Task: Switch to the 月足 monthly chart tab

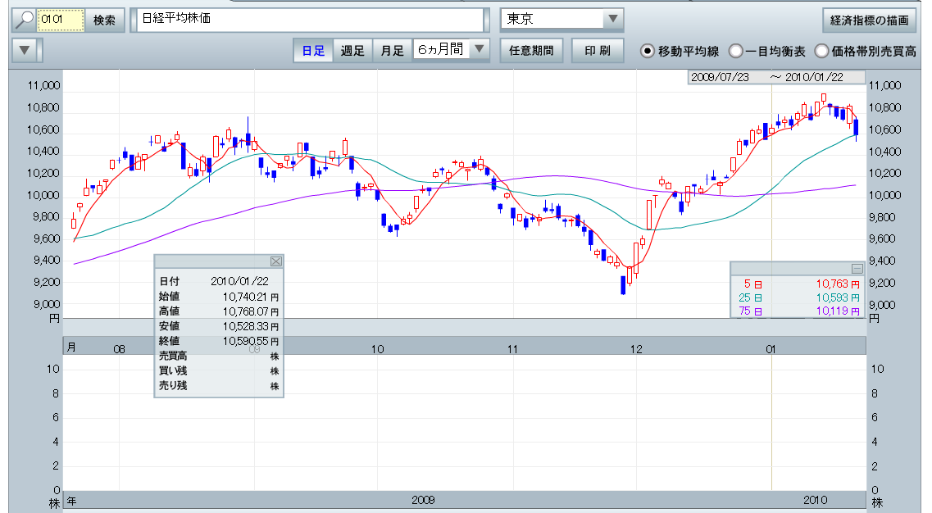Action: pos(392,50)
